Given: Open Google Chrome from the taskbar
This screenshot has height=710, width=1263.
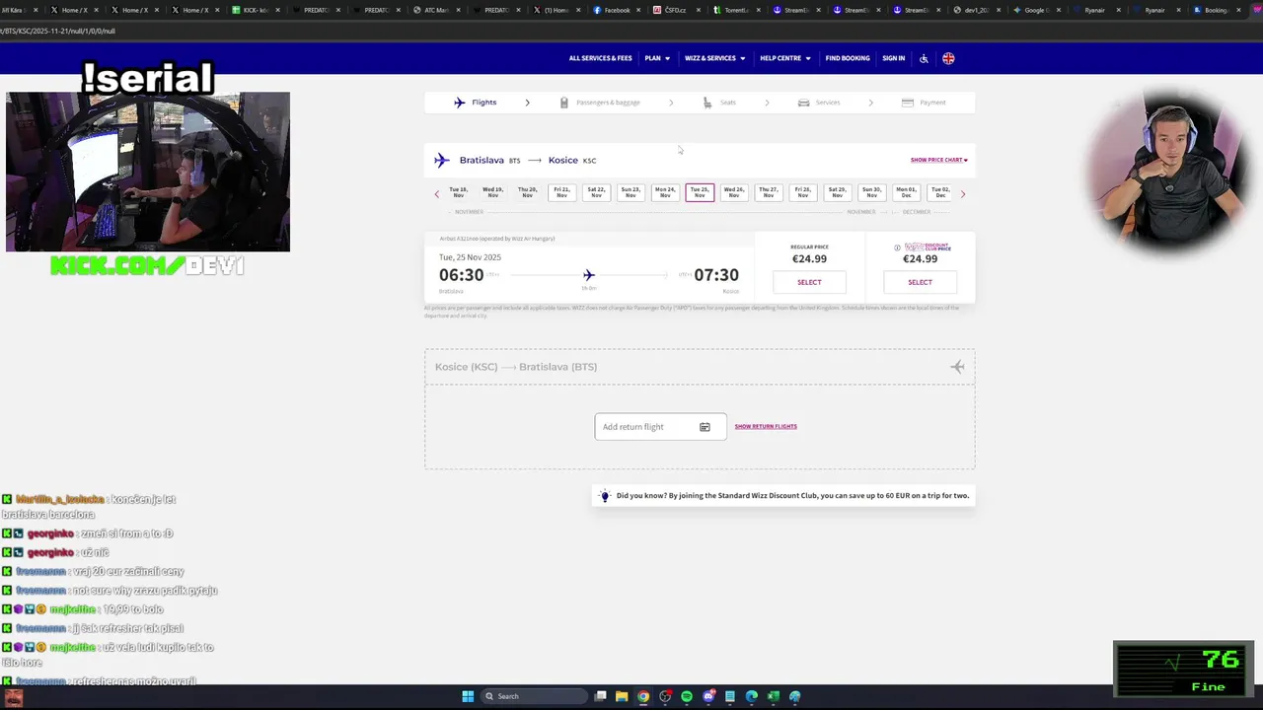Looking at the screenshot, I should click(643, 696).
